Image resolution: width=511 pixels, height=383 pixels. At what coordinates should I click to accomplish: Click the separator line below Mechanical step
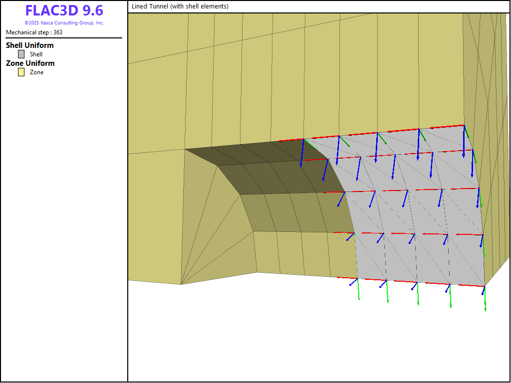coord(64,38)
